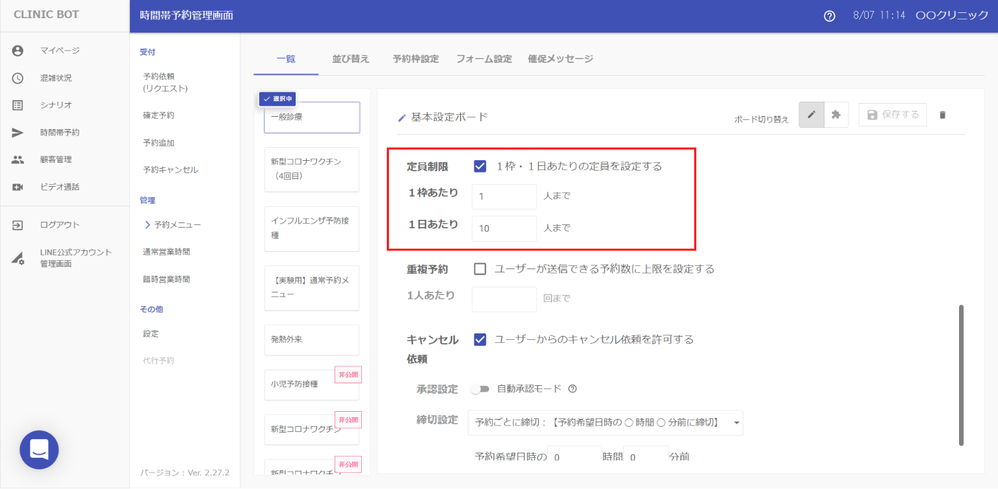Select the pencil board edit icon
This screenshot has width=998, height=489.
811,115
